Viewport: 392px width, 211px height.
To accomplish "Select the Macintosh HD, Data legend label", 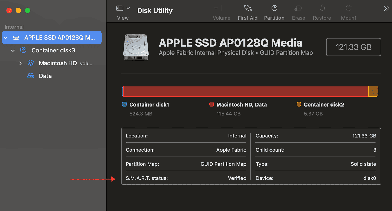I will pyautogui.click(x=241, y=104).
